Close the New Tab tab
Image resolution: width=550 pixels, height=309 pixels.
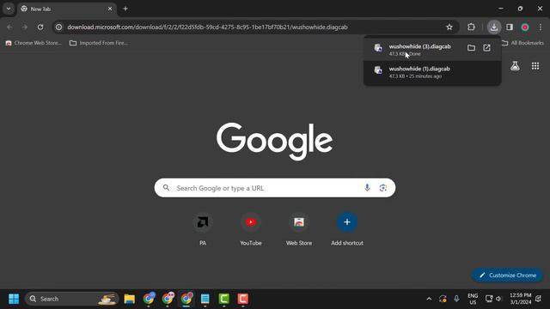pos(110,9)
